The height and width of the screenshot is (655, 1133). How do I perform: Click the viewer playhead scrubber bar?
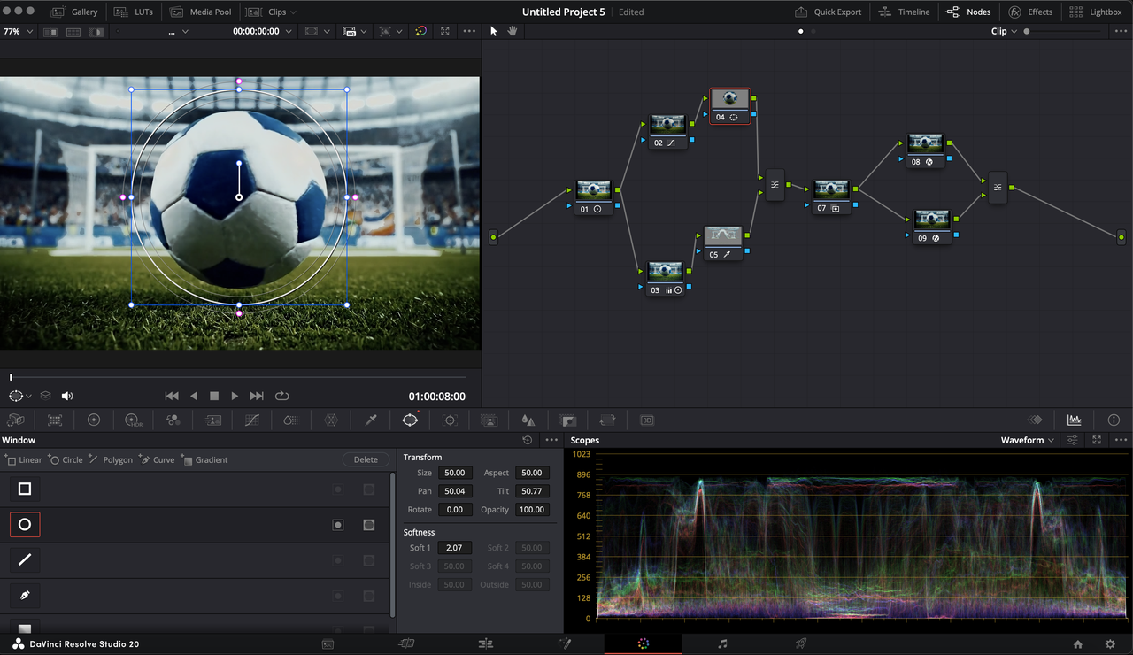point(239,378)
